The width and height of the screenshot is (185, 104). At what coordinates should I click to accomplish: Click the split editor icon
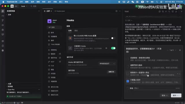tap(116, 11)
